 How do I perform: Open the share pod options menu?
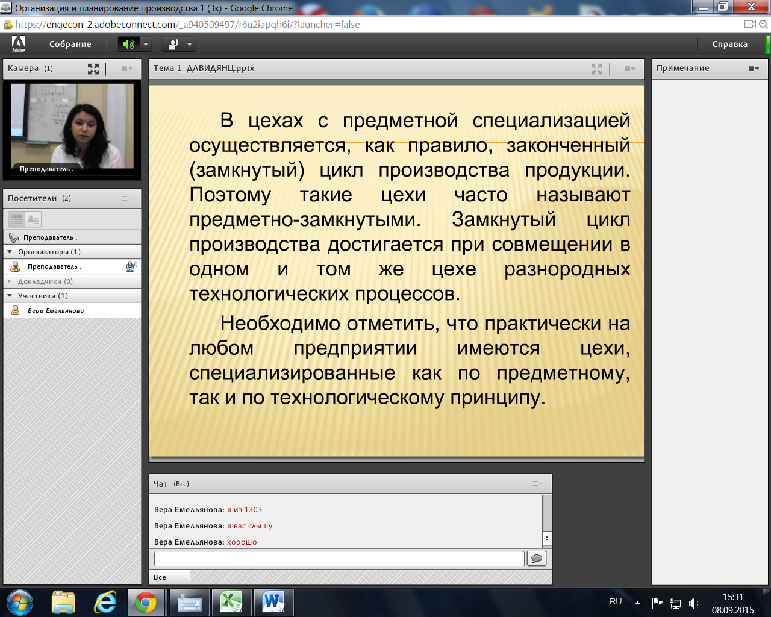[629, 69]
